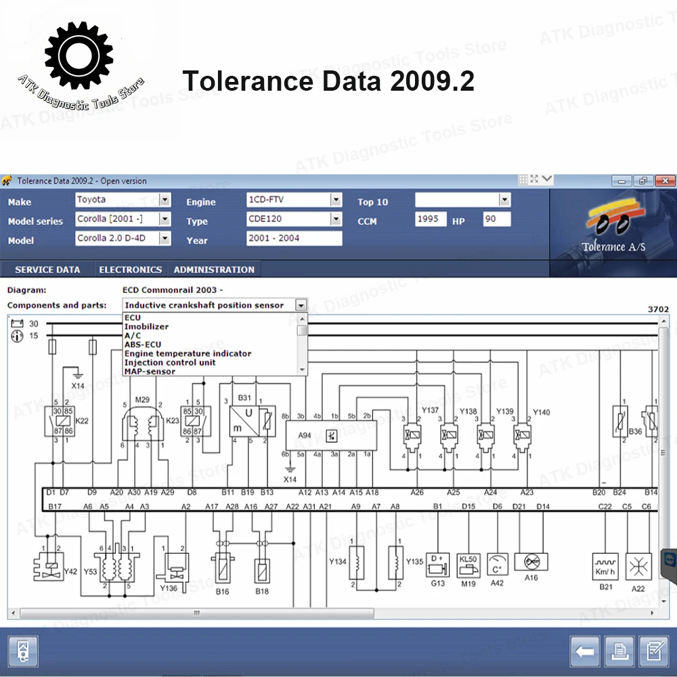Screen dimensions: 677x677
Task: Click the title bar down chevron
Action: pyautogui.click(x=547, y=179)
